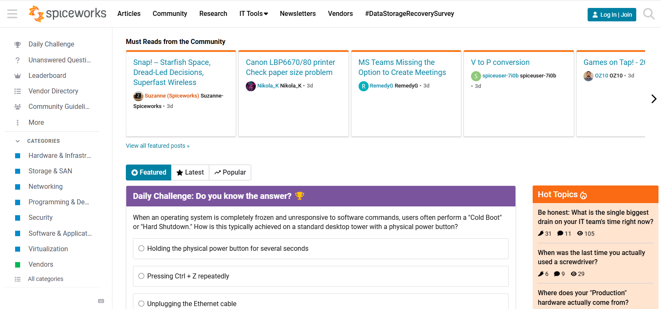Open the hamburger menu icon
The height and width of the screenshot is (309, 661).
point(13,14)
